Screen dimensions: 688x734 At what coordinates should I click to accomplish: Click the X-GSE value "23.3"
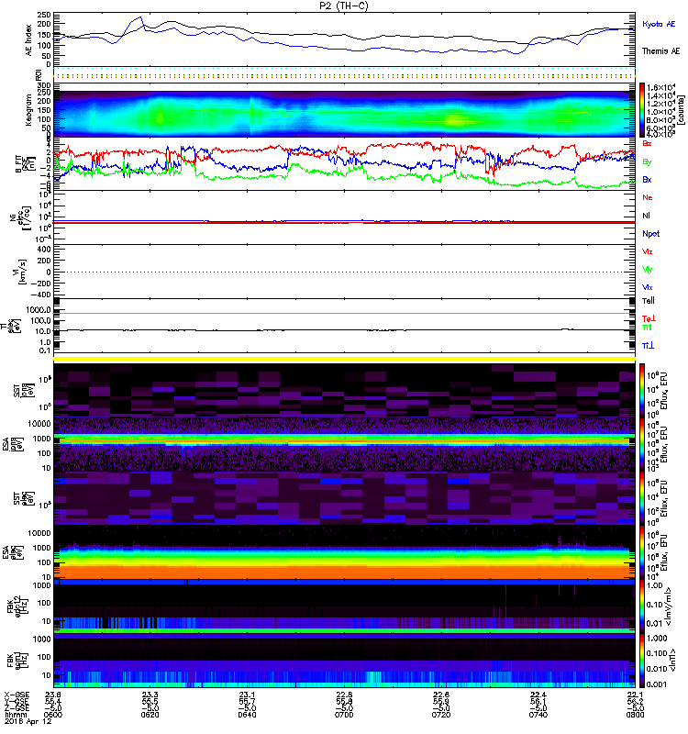pos(150,695)
